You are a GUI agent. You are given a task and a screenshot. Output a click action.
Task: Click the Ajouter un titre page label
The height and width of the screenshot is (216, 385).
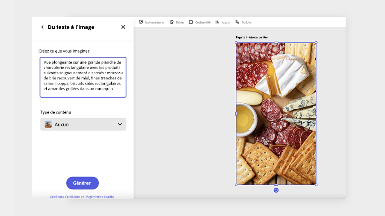(258, 38)
